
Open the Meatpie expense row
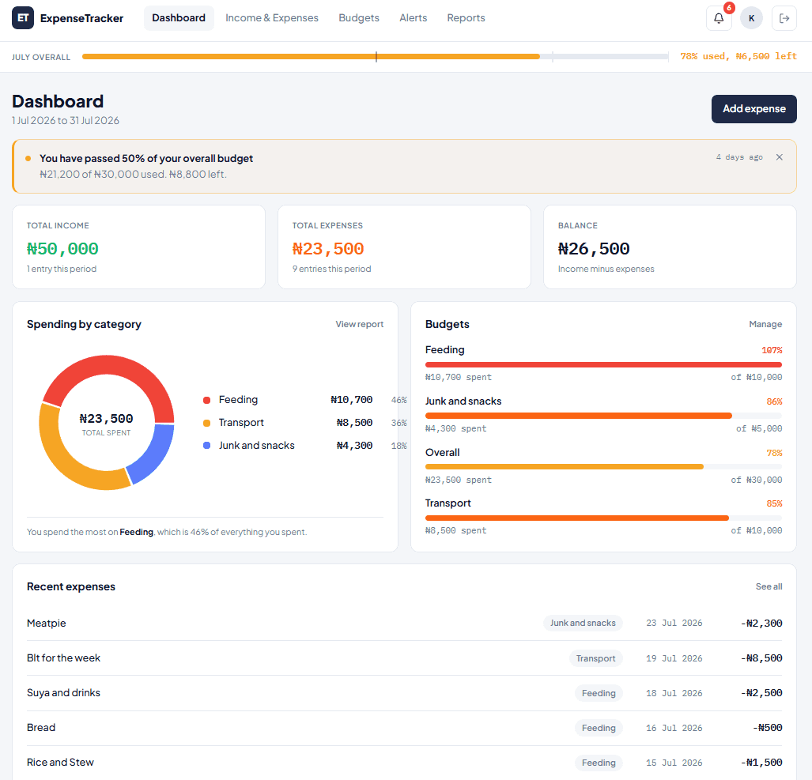click(405, 624)
